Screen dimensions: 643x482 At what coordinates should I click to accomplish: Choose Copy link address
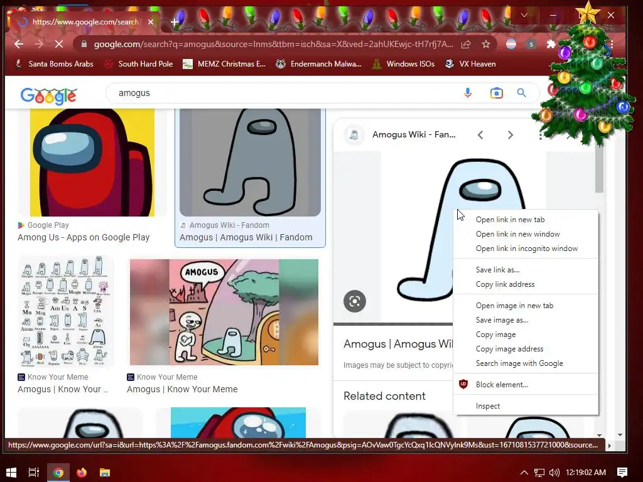pos(526,284)
